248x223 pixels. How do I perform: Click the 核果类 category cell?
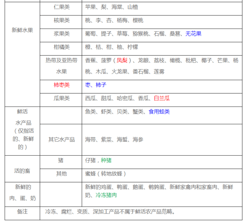coord(62,21)
